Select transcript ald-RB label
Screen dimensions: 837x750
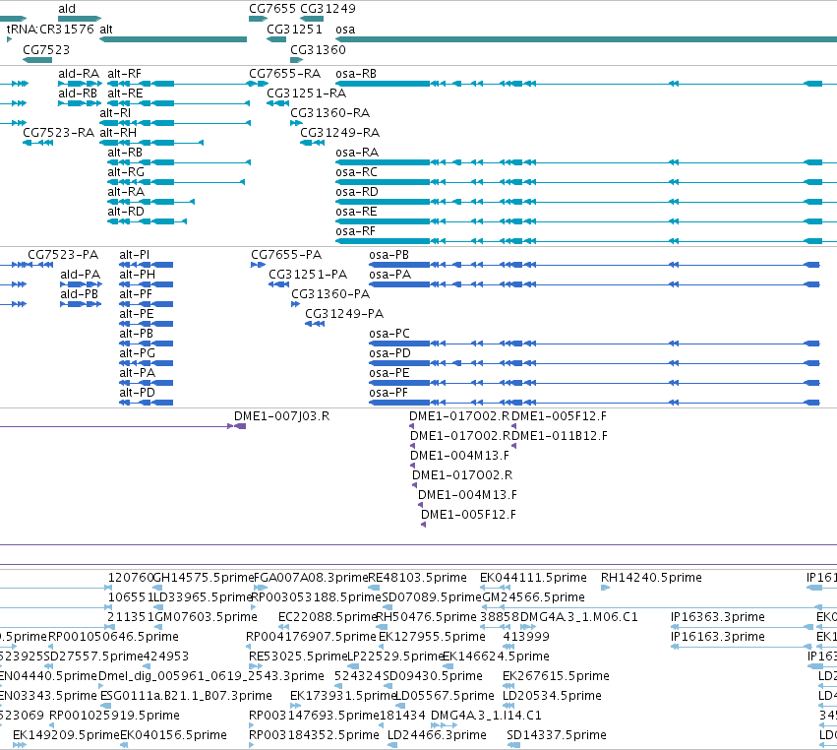(78, 93)
